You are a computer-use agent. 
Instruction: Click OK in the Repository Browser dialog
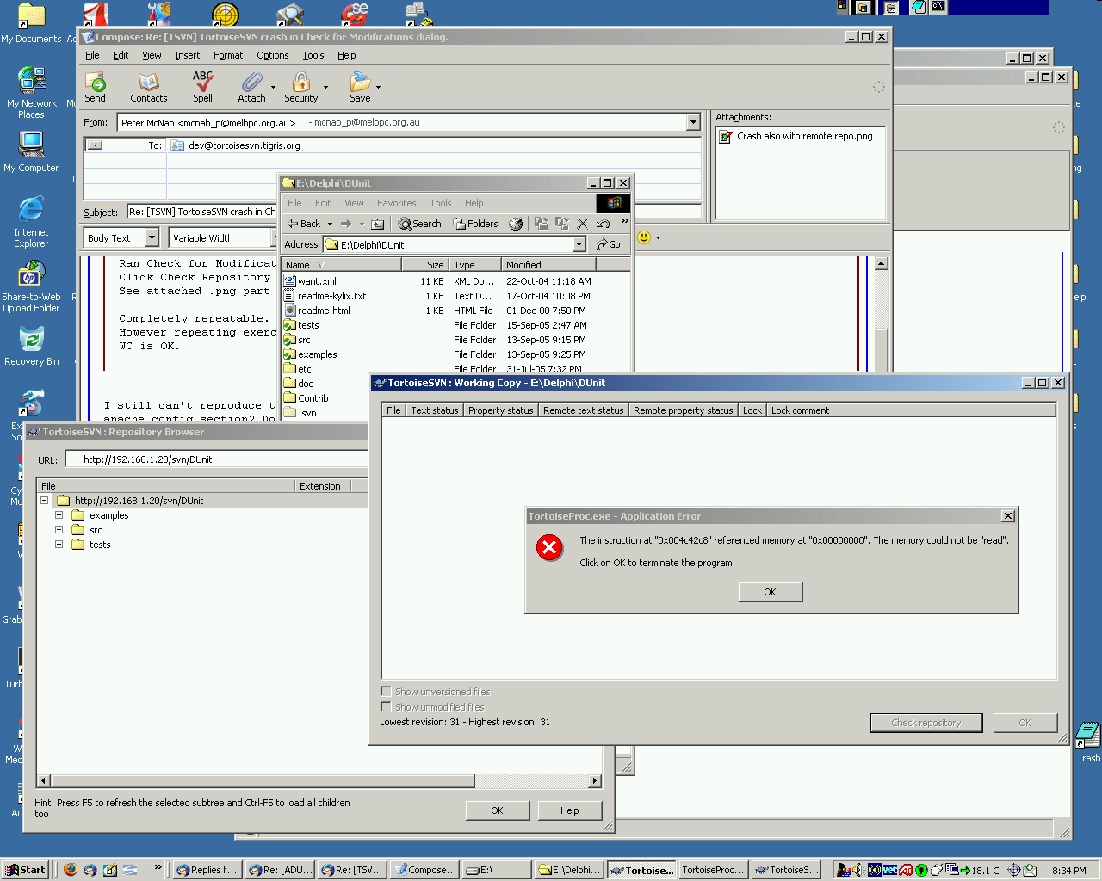(497, 810)
